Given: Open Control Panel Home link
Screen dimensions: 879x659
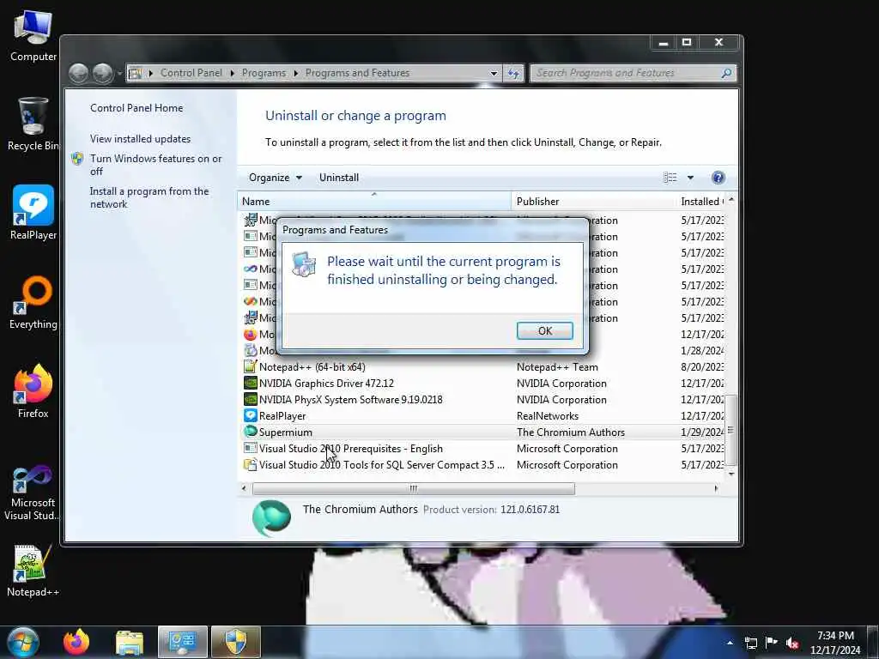Looking at the screenshot, I should pos(136,107).
